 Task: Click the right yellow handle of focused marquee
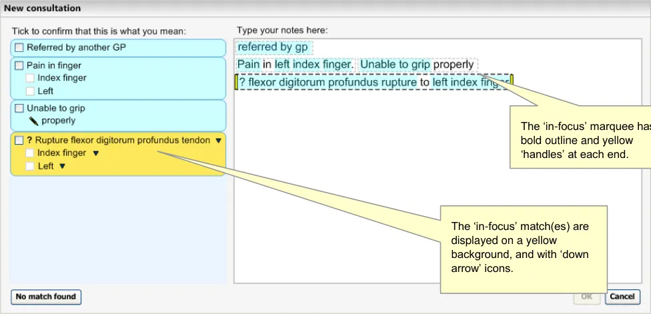[x=511, y=82]
